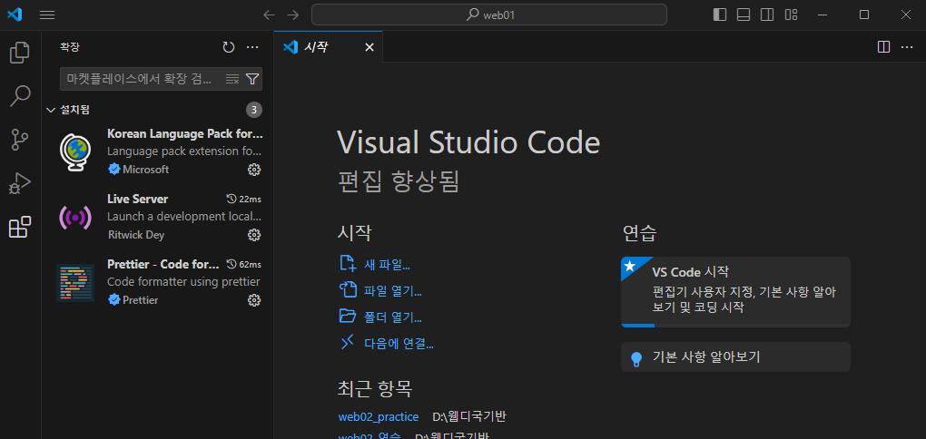Open extensions panel more actions menu
This screenshot has width=926, height=439.
click(252, 46)
